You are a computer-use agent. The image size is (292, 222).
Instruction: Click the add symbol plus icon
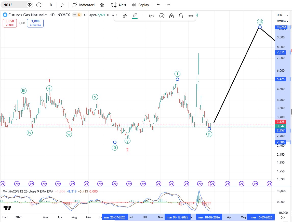[39, 5]
